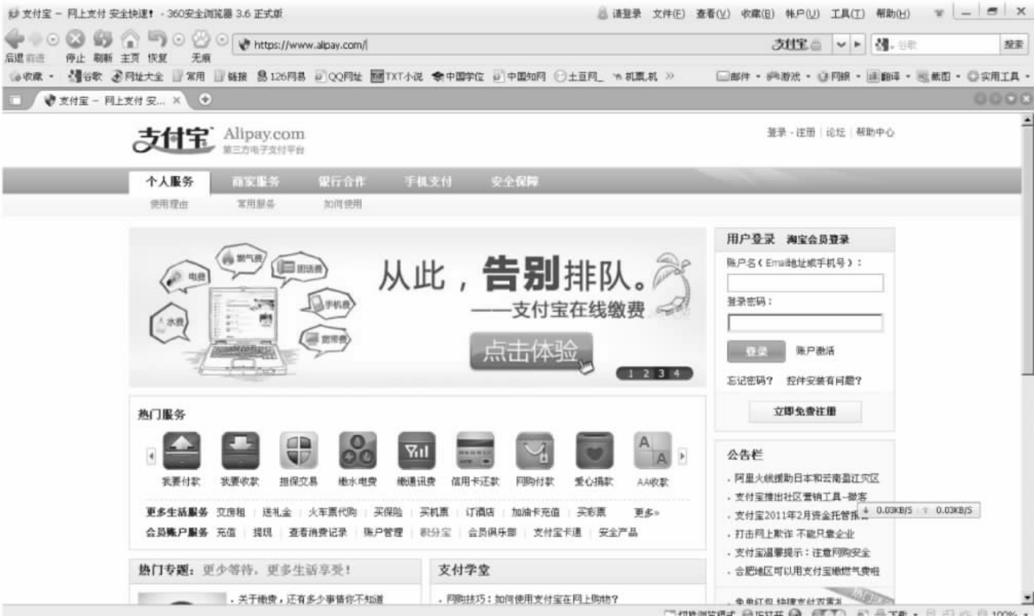
Task: Open the 忘记密码? link
Action: 749,381
